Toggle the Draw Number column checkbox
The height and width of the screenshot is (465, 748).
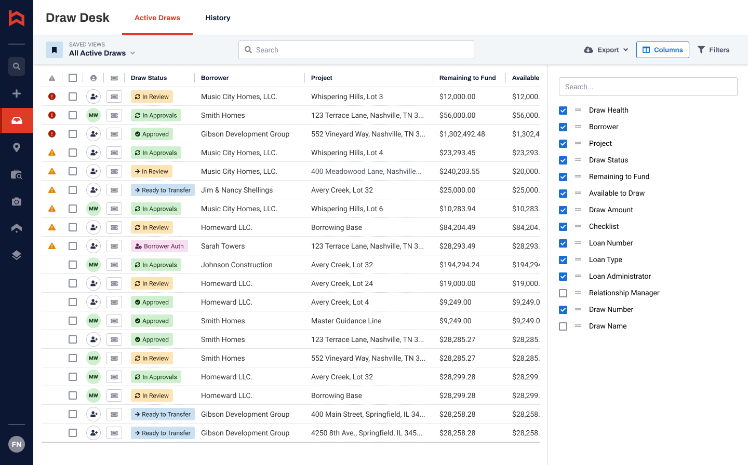click(x=563, y=310)
